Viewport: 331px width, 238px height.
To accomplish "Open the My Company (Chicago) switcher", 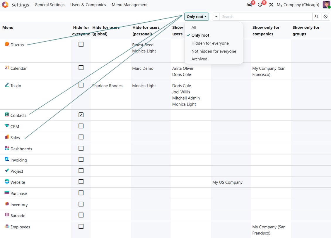I will (x=298, y=5).
